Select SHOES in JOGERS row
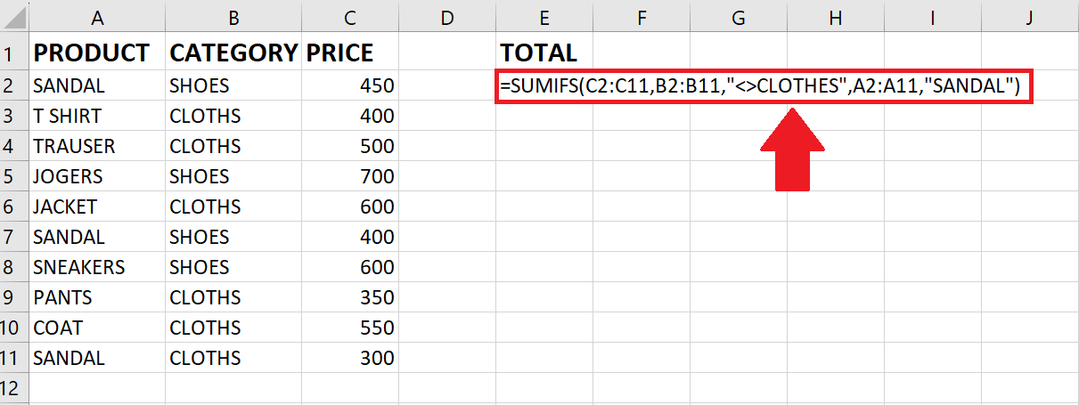This screenshot has height=405, width=1079. (x=233, y=176)
